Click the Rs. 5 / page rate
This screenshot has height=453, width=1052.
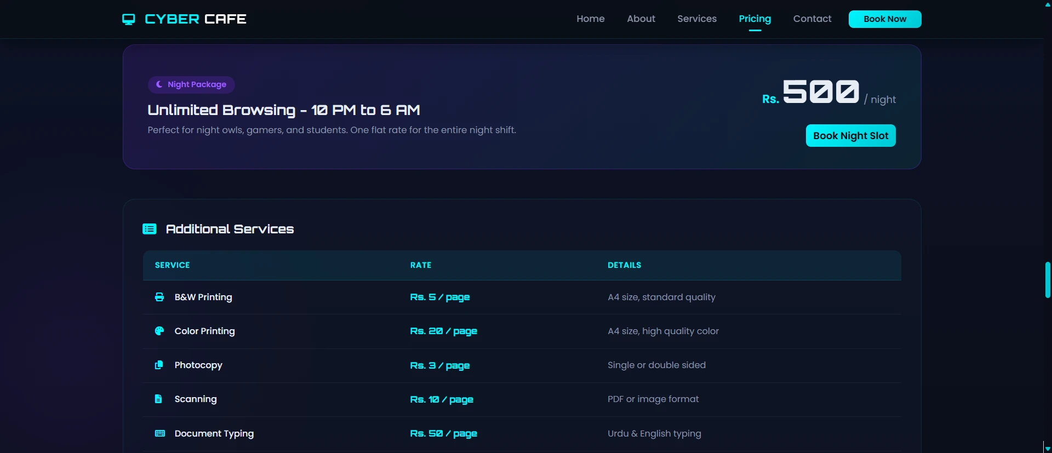click(440, 297)
